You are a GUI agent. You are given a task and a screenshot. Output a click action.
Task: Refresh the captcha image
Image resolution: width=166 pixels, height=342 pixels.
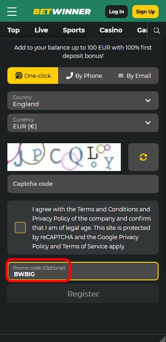tap(143, 157)
